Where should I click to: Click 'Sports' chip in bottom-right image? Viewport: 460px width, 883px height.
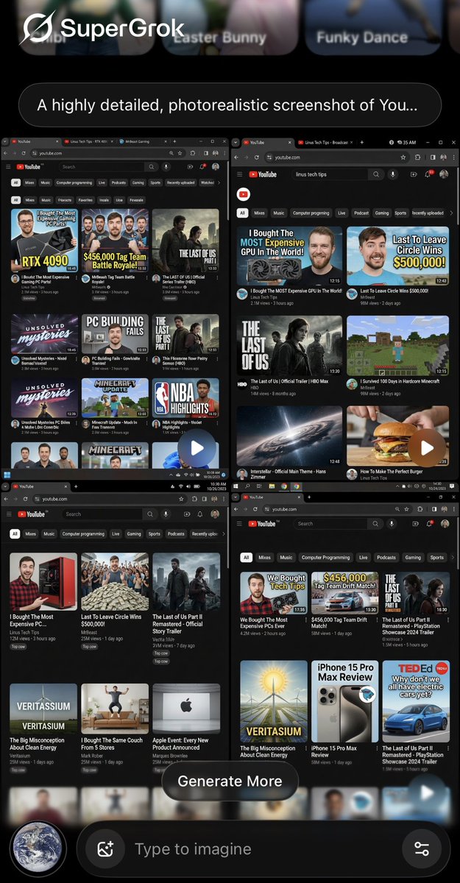click(x=437, y=558)
